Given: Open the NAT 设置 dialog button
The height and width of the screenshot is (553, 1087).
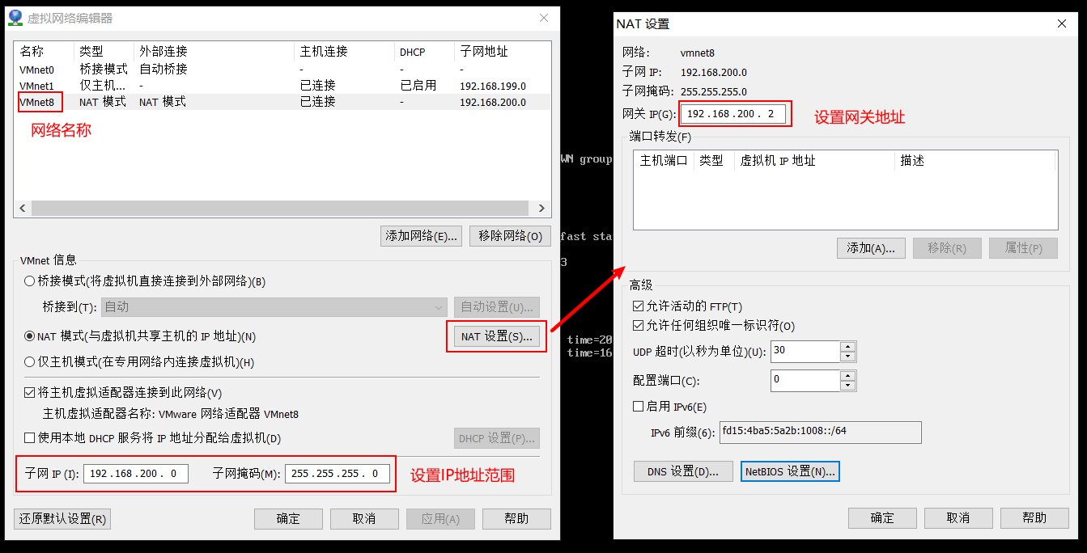Looking at the screenshot, I should click(x=496, y=336).
